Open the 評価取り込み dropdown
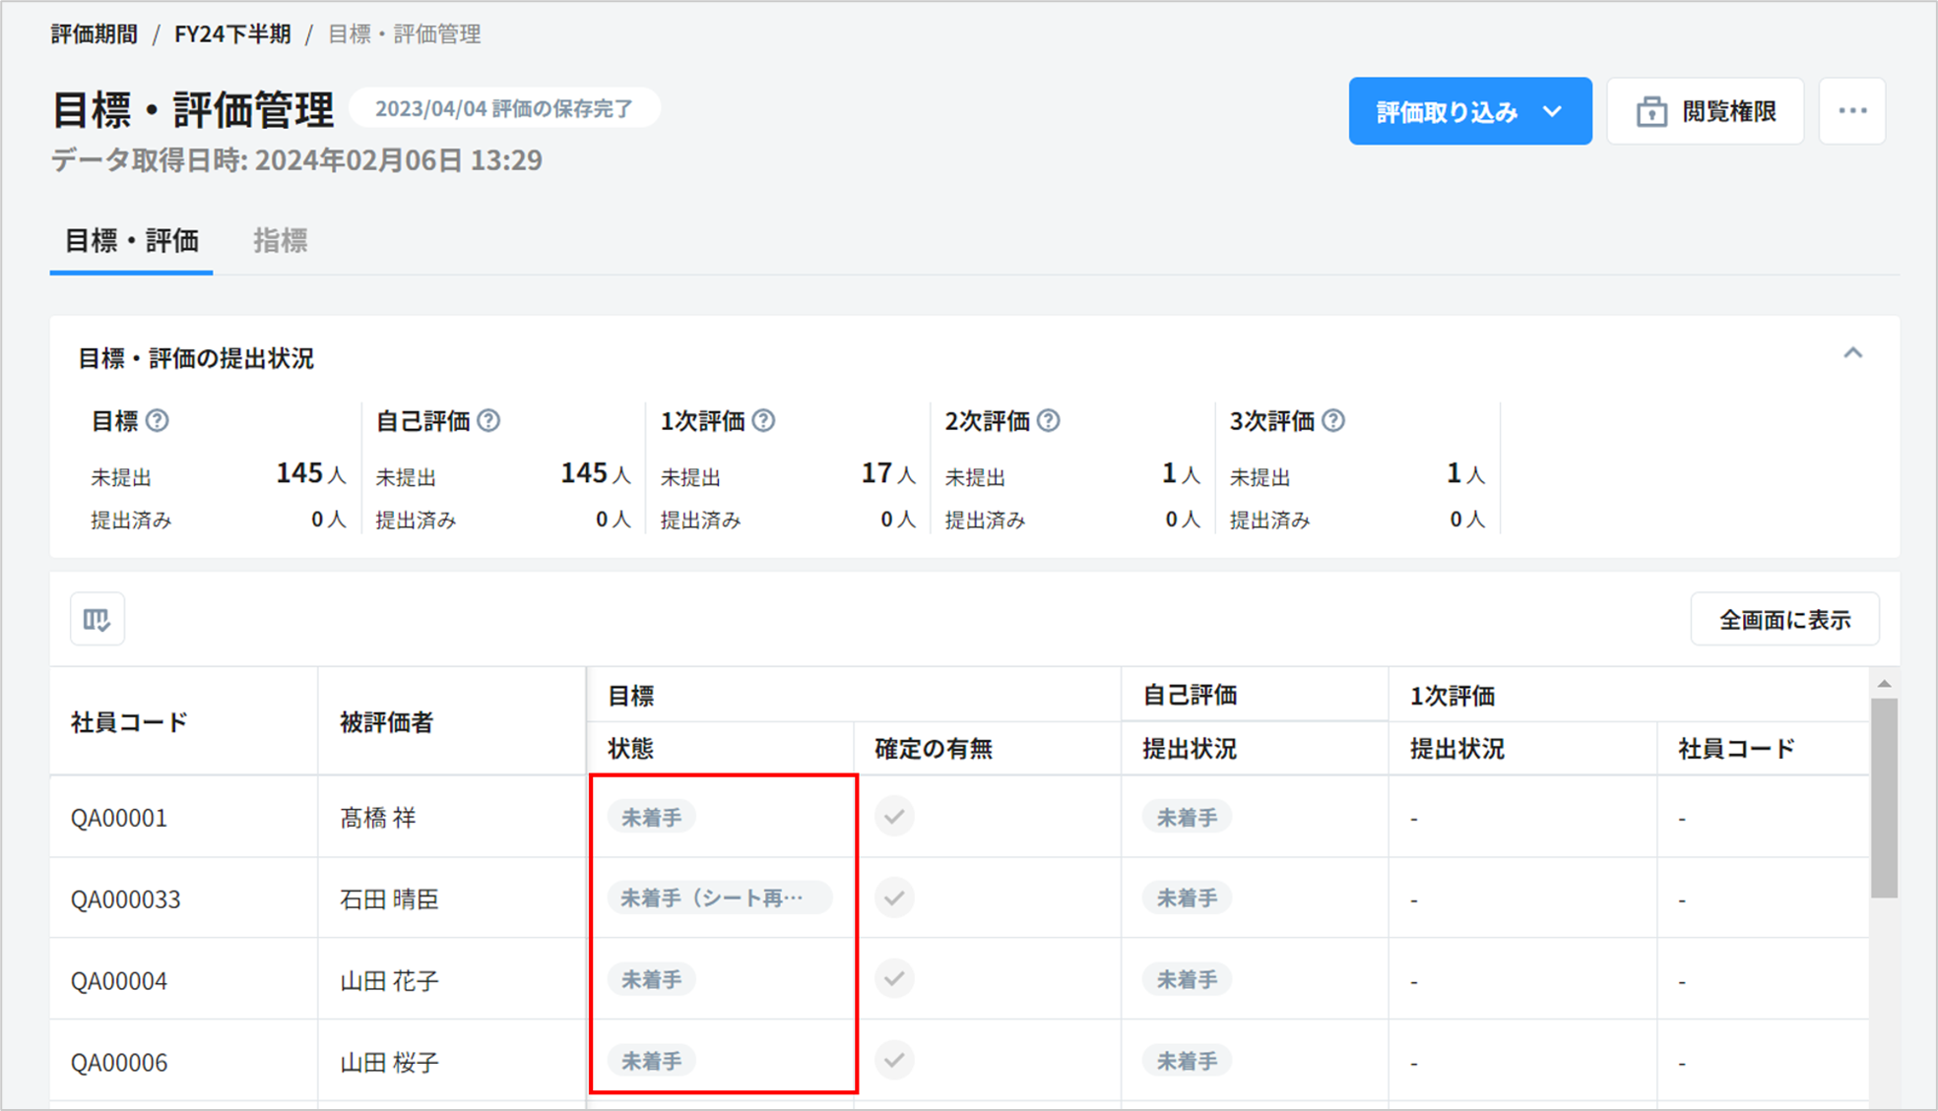 tap(1469, 111)
